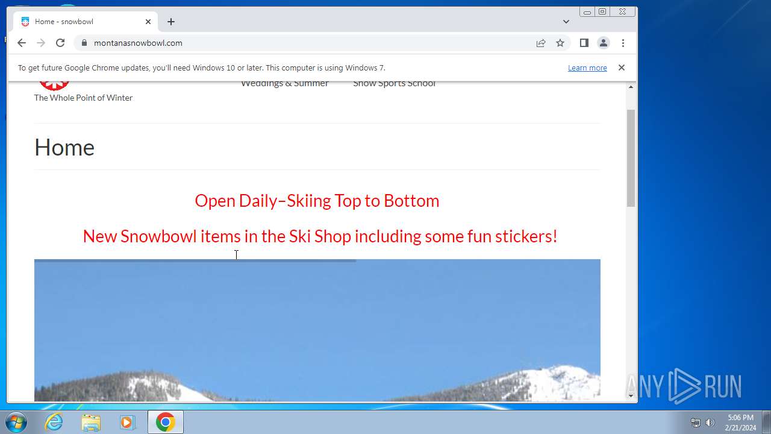Click the address bar URL
The width and height of the screenshot is (771, 434).
[x=138, y=43]
